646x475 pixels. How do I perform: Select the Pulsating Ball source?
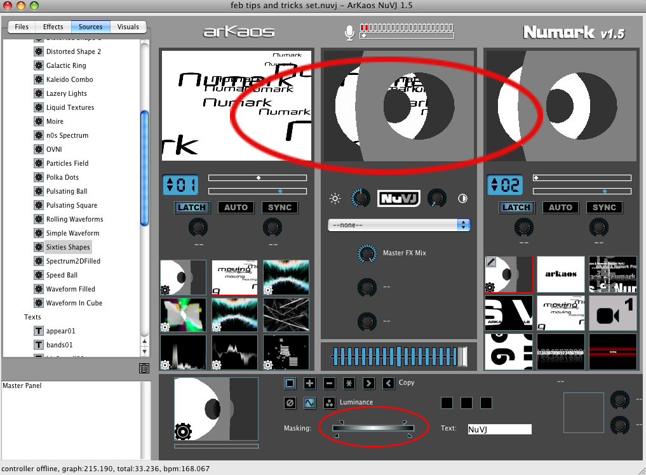pyautogui.click(x=67, y=191)
